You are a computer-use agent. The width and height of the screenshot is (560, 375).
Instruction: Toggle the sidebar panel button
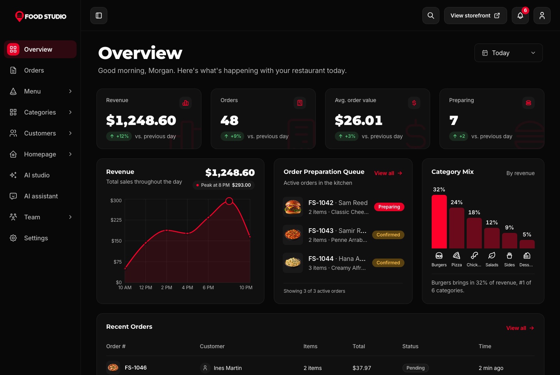(99, 16)
